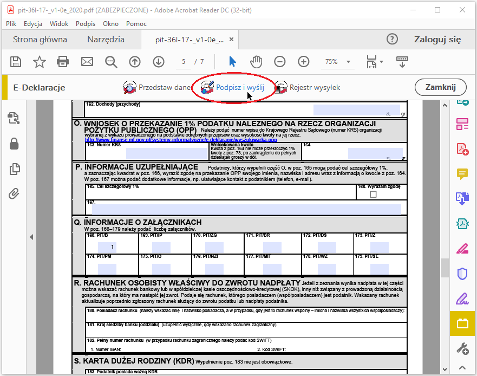The height and width of the screenshot is (376, 477).
Task: Open the blue export files tool in right pane
Action: click(462, 199)
